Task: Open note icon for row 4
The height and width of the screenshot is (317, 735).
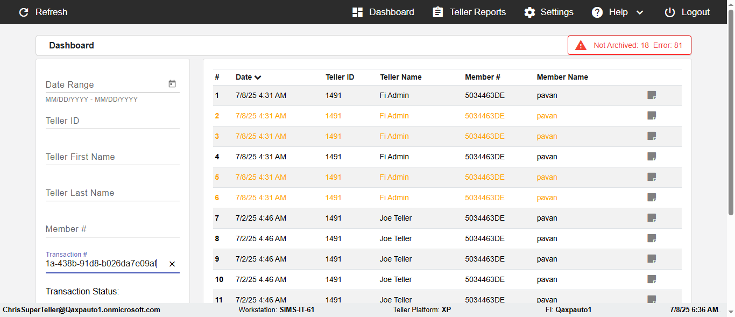Action: pos(652,157)
